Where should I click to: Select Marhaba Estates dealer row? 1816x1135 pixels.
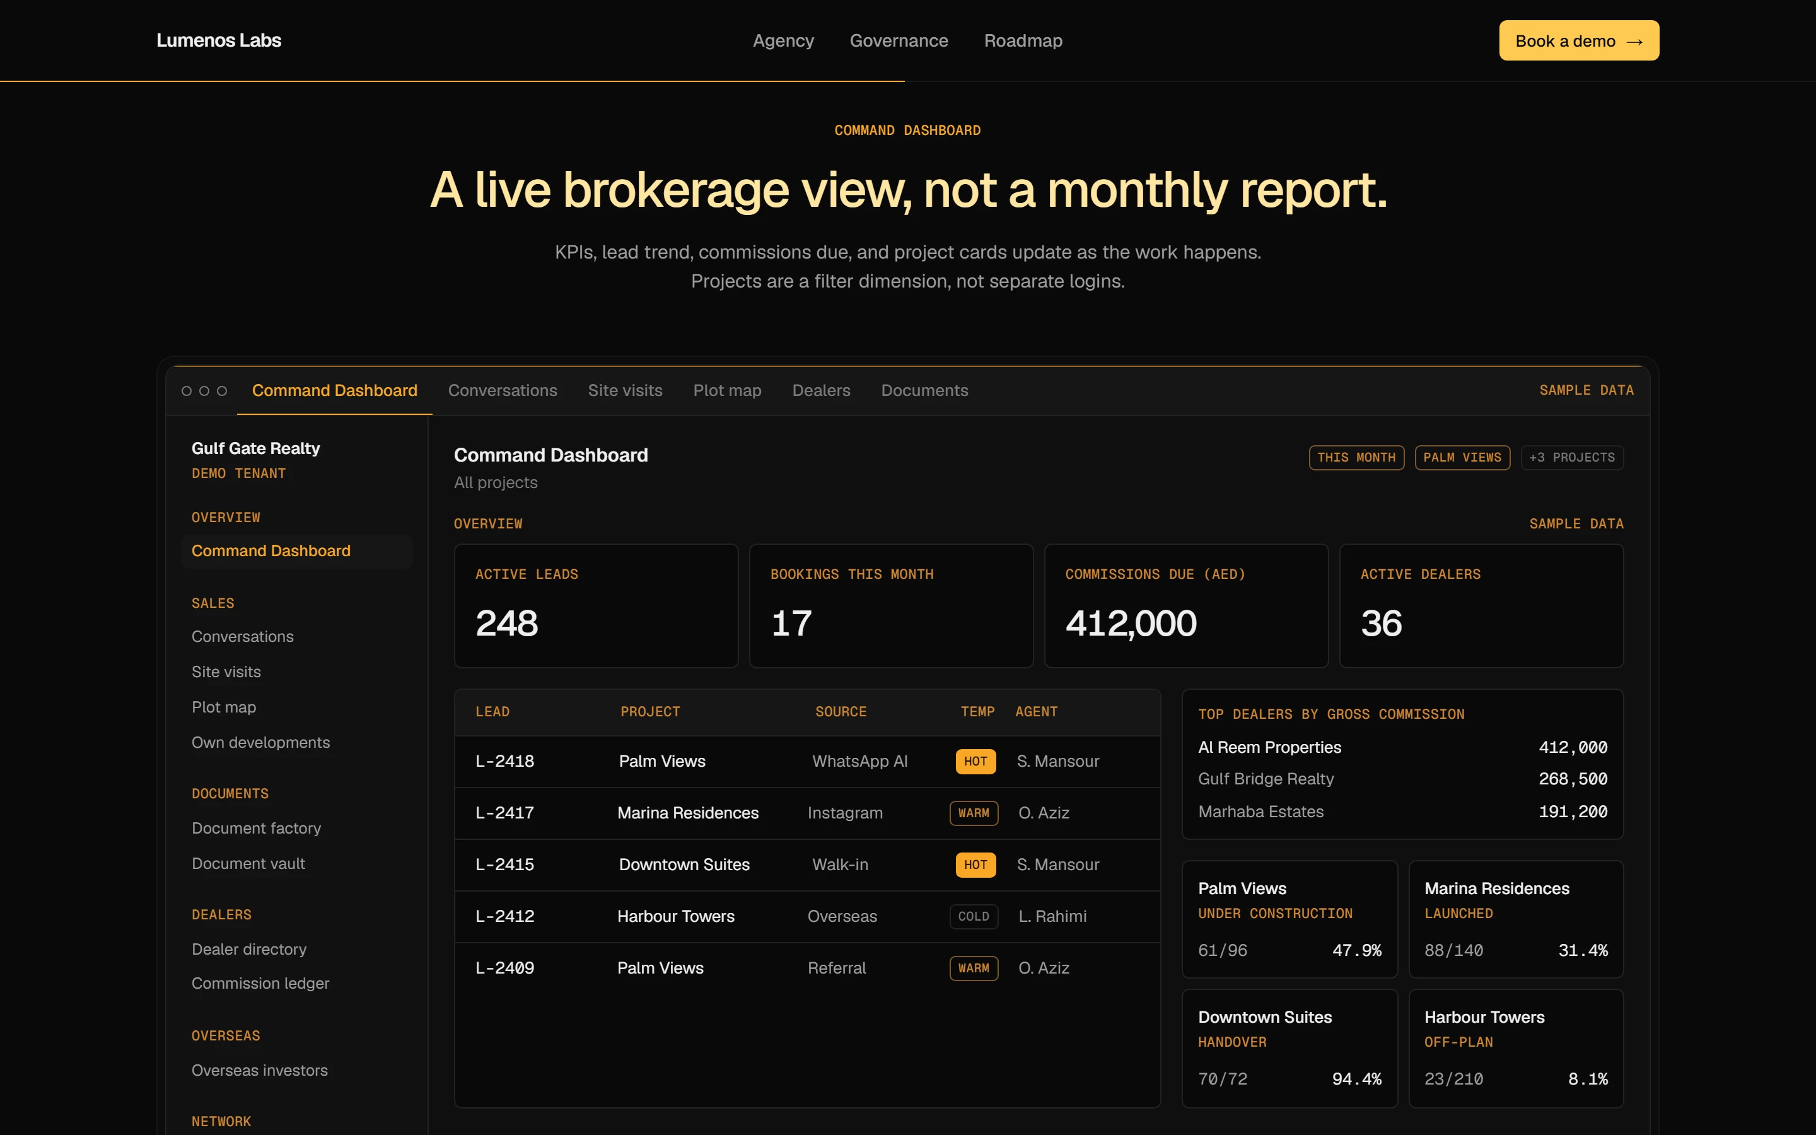click(1402, 812)
